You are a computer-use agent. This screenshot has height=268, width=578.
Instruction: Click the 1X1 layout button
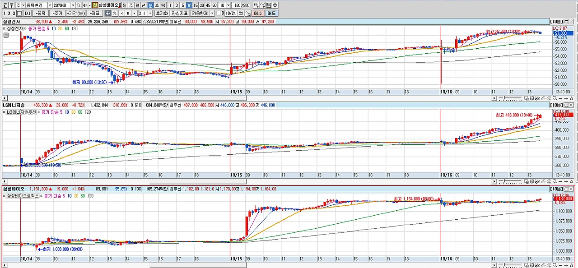[x=28, y=13]
